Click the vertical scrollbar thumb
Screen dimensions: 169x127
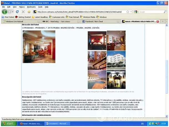tap(167, 77)
